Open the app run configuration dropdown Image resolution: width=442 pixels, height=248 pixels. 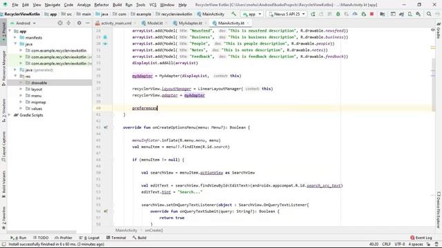[x=252, y=14]
